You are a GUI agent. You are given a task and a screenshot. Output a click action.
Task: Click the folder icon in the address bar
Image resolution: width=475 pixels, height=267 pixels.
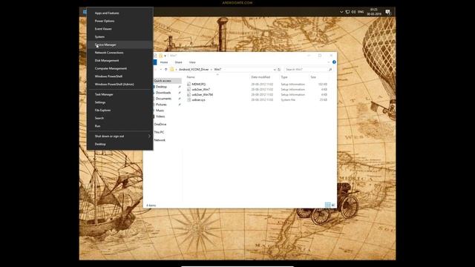click(x=171, y=69)
